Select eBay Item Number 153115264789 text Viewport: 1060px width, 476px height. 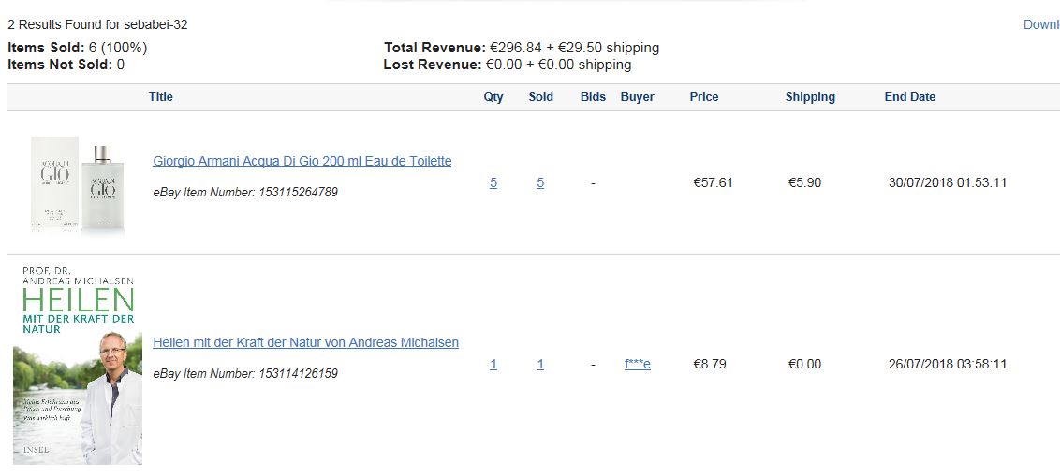pos(245,193)
